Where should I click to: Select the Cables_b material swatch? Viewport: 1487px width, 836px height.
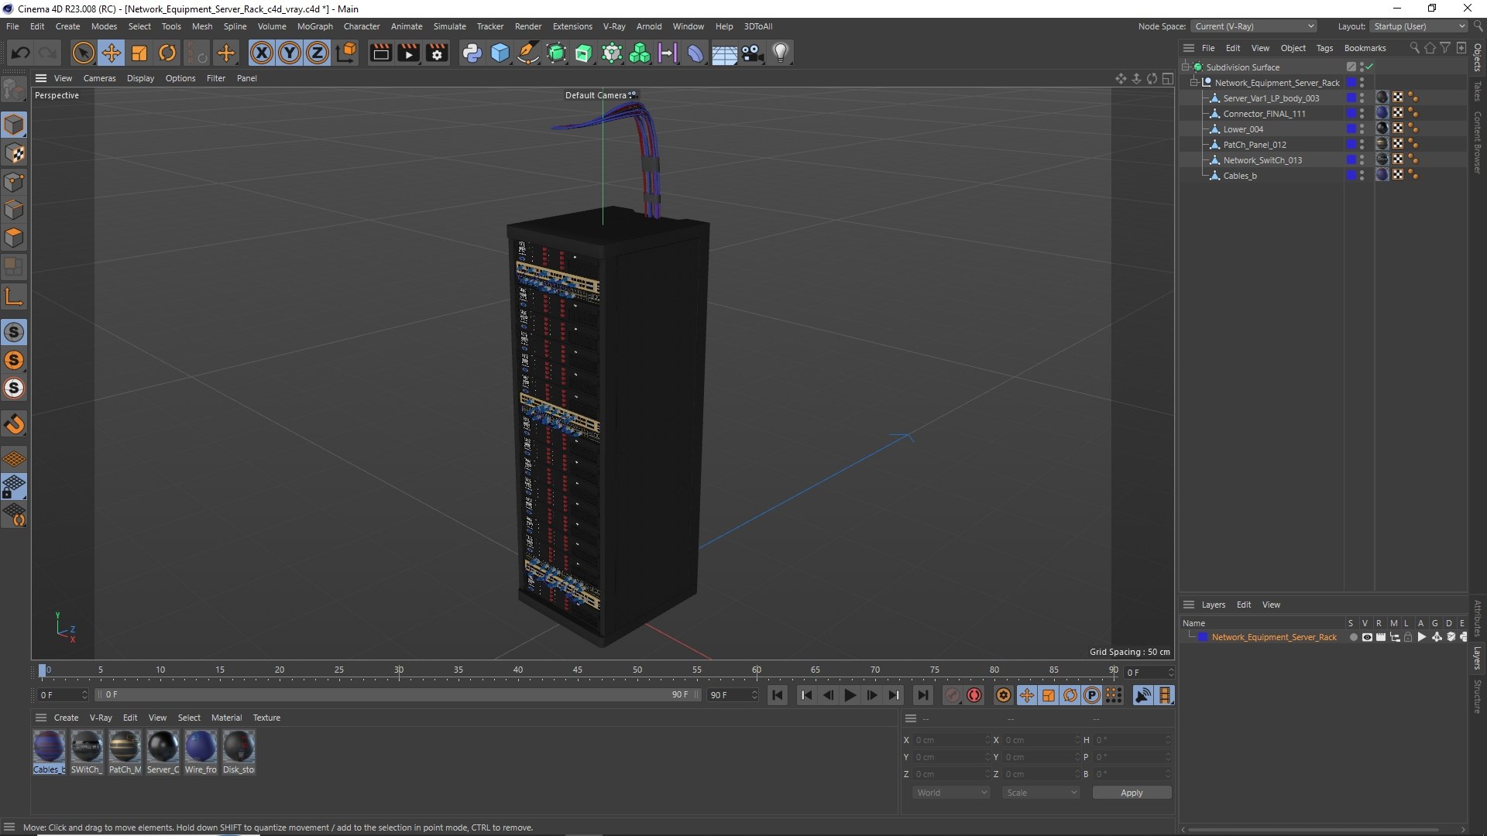[49, 752]
